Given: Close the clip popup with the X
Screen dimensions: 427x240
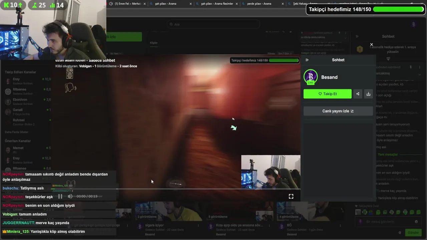Looking at the screenshot, I should click(x=371, y=45).
